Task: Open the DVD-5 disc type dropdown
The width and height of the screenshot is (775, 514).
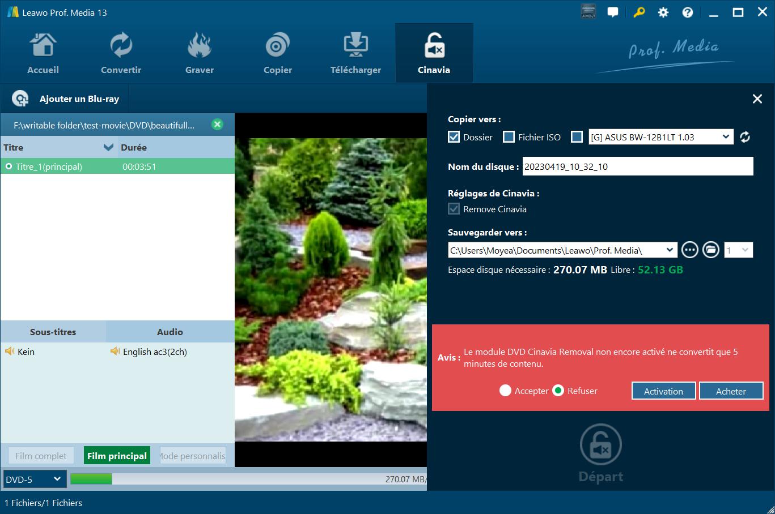Action: point(35,479)
